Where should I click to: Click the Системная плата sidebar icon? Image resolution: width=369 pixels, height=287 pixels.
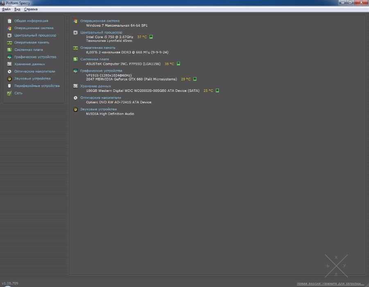(x=9, y=50)
